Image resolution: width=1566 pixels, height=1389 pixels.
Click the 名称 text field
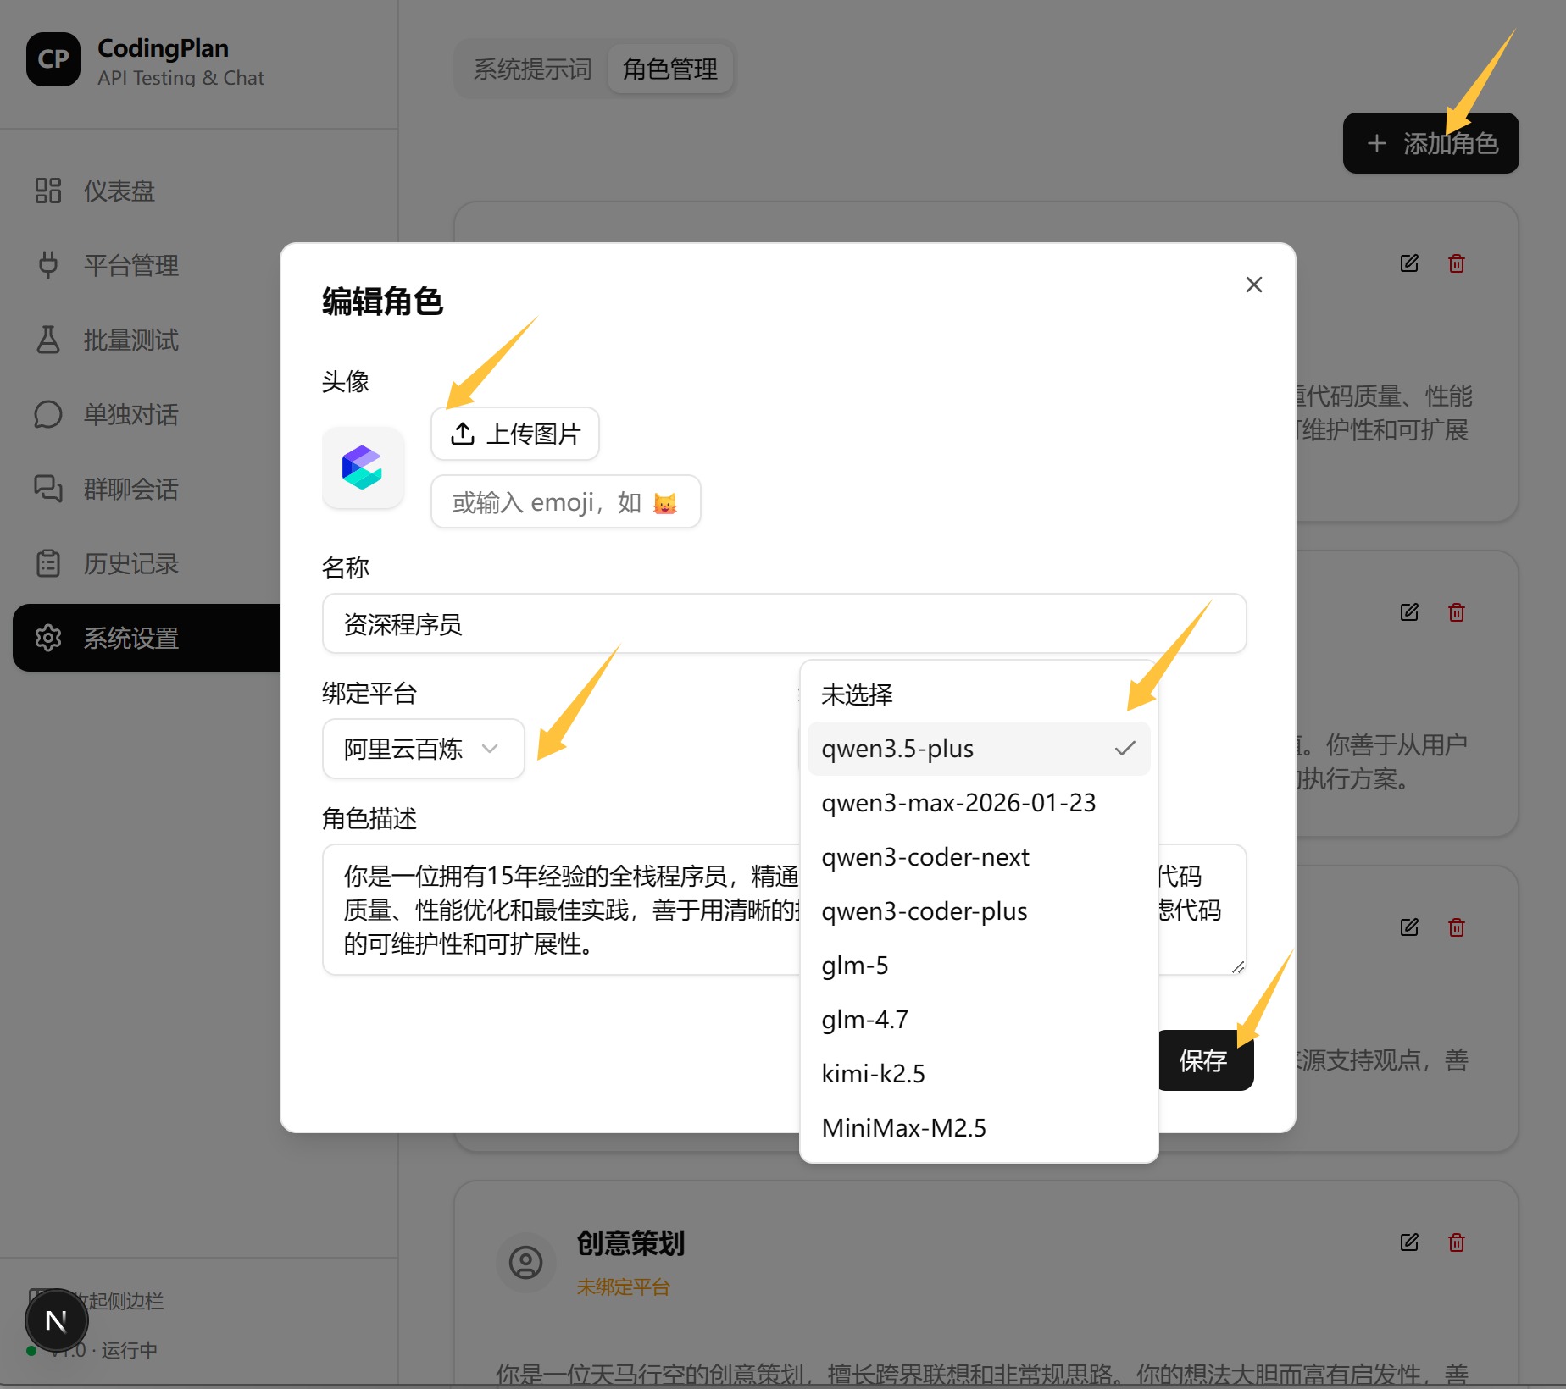784,624
